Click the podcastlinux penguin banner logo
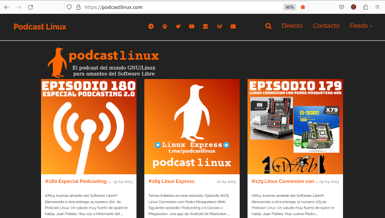The image size is (385, 218). pyautogui.click(x=103, y=63)
